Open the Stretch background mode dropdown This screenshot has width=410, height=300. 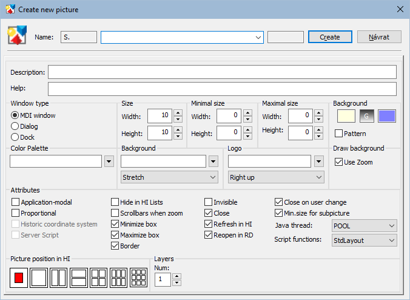coord(169,177)
